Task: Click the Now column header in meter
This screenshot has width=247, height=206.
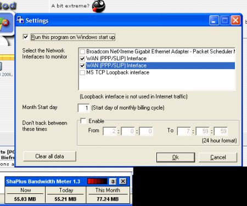Action: [x=26, y=190]
